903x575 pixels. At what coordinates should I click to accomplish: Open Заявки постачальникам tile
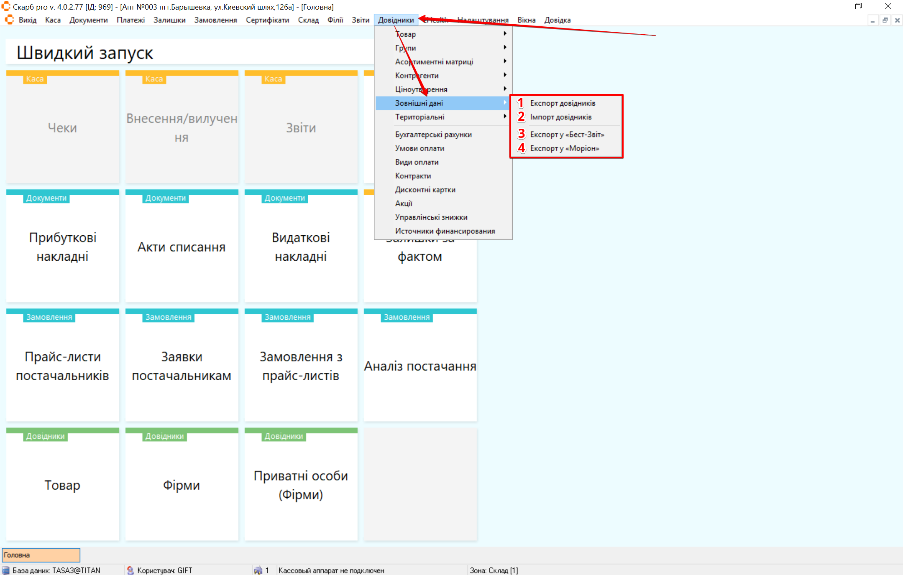tap(182, 365)
